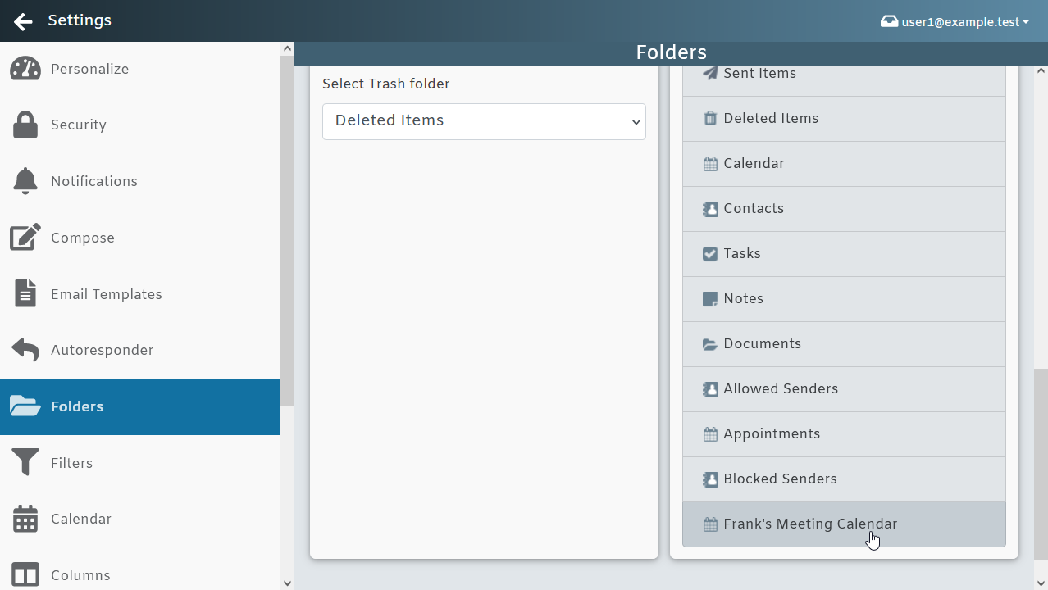Open Email Templates via the document icon

25,293
